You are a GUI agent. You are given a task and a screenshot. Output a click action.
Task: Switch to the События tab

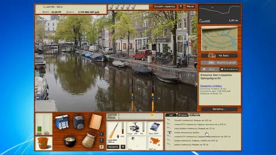click(x=194, y=115)
